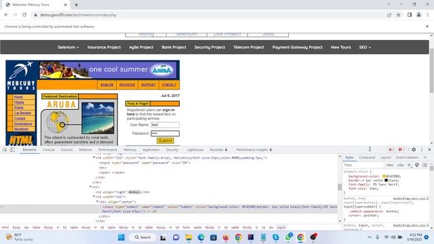Screen dimensions: 434x244
Task: Close the Welcome: Mercury Tours tab
Action: coord(65,5)
